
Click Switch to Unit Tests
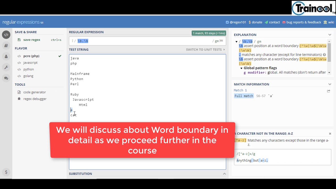tap(206, 50)
